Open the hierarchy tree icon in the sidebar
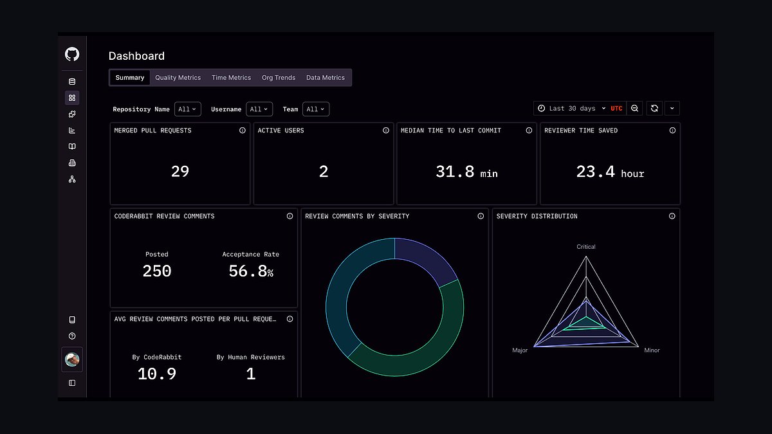772x434 pixels. click(72, 179)
